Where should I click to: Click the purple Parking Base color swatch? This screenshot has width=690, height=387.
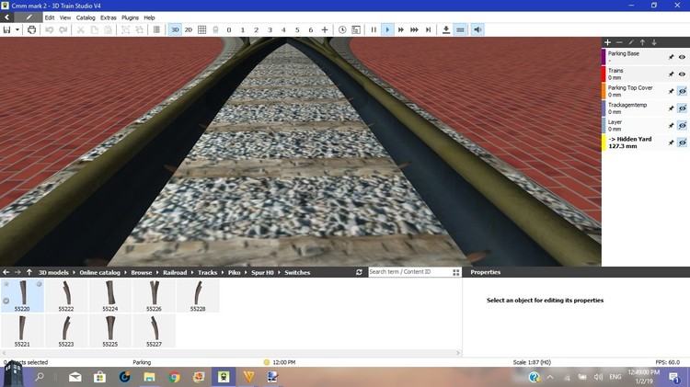click(604, 57)
